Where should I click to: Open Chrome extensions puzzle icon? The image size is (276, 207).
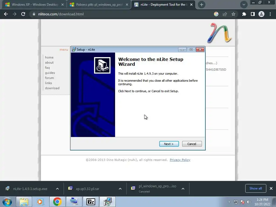[244, 14]
